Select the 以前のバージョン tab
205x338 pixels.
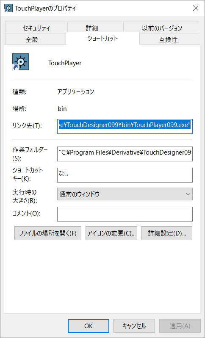(162, 28)
